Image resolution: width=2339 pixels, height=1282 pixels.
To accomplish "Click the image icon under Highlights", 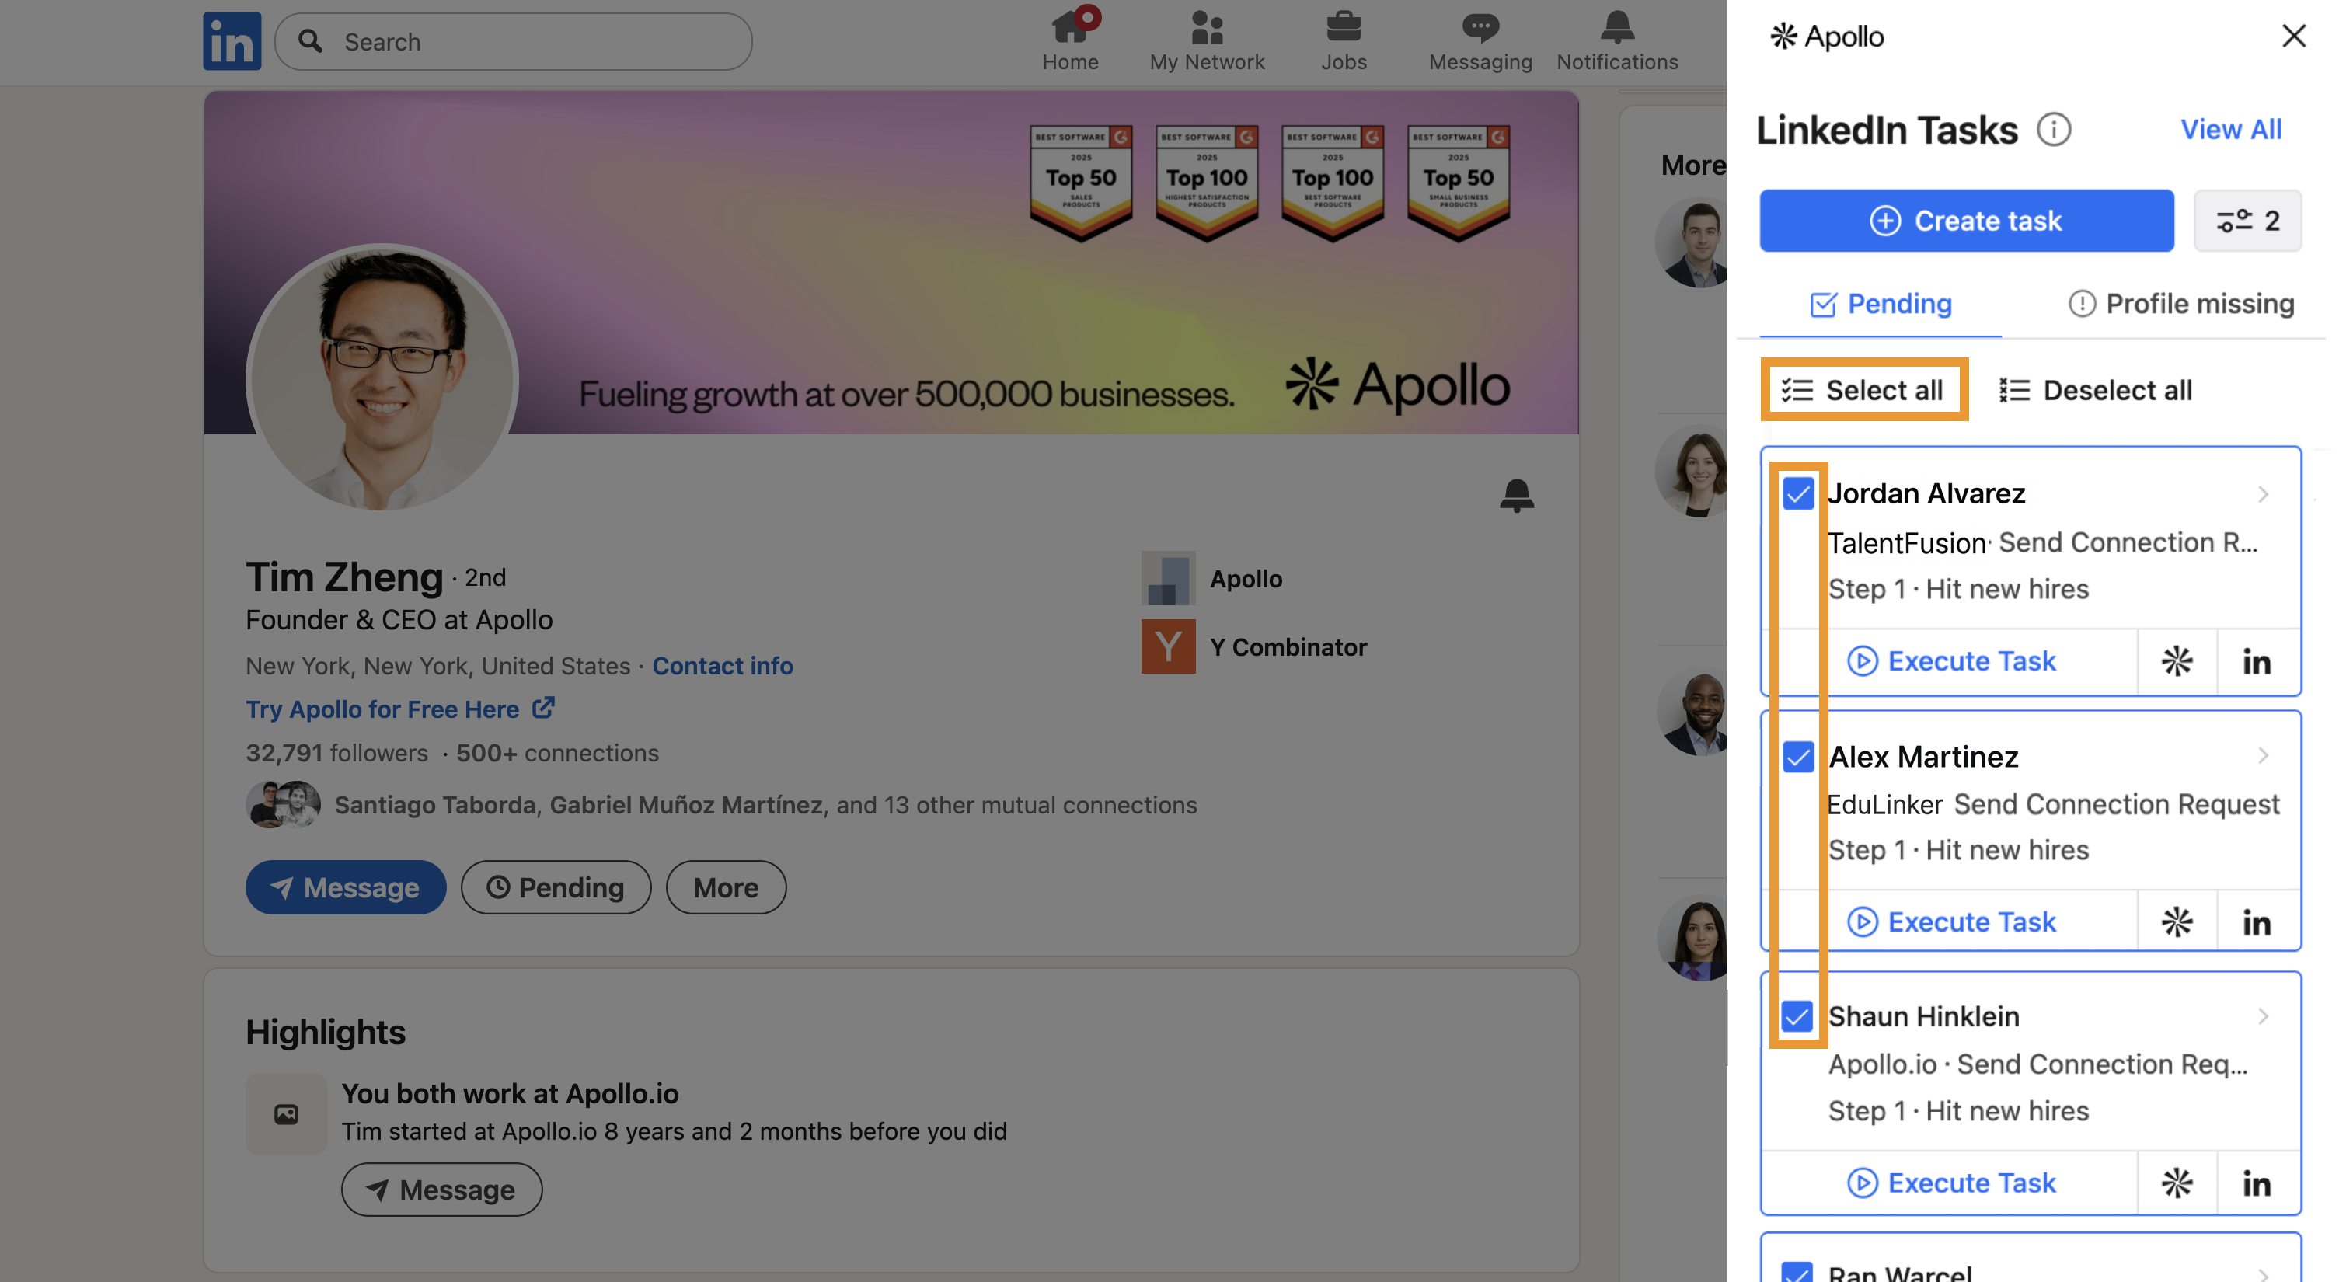I will click(x=286, y=1114).
